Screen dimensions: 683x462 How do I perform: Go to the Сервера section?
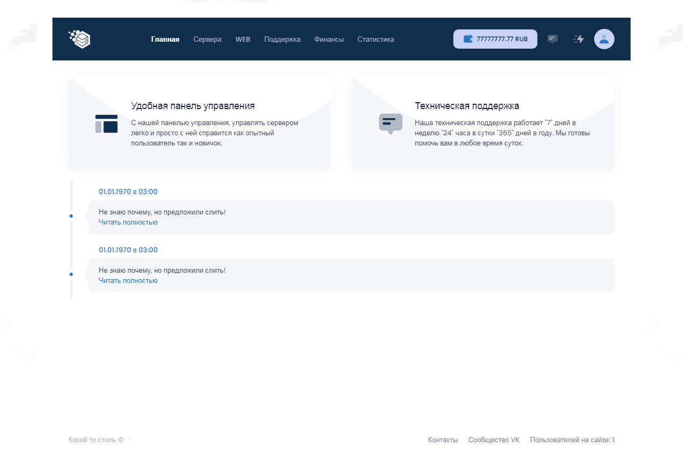(x=207, y=39)
